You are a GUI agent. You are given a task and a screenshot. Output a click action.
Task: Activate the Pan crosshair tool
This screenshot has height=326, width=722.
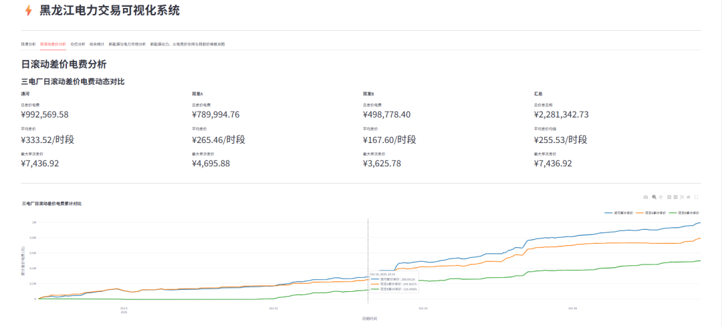point(660,197)
